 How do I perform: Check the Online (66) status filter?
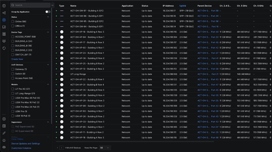(x=13, y=21)
